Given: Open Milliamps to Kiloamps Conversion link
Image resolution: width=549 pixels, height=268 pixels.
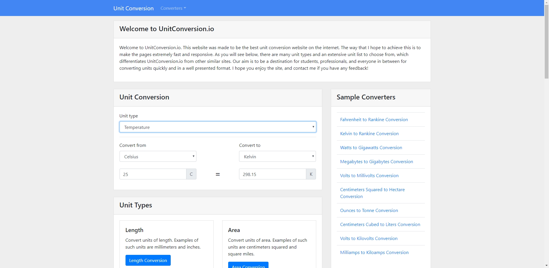Looking at the screenshot, I should coord(374,253).
